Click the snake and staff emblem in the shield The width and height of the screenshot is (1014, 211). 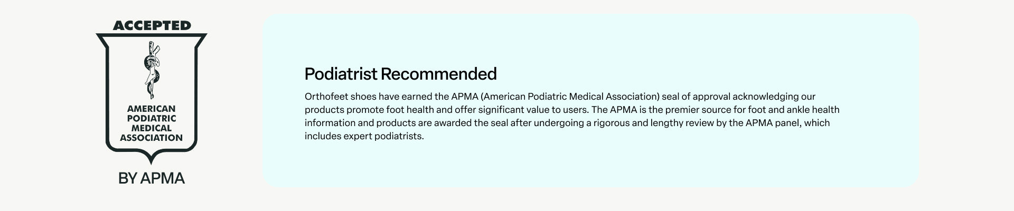pos(151,70)
